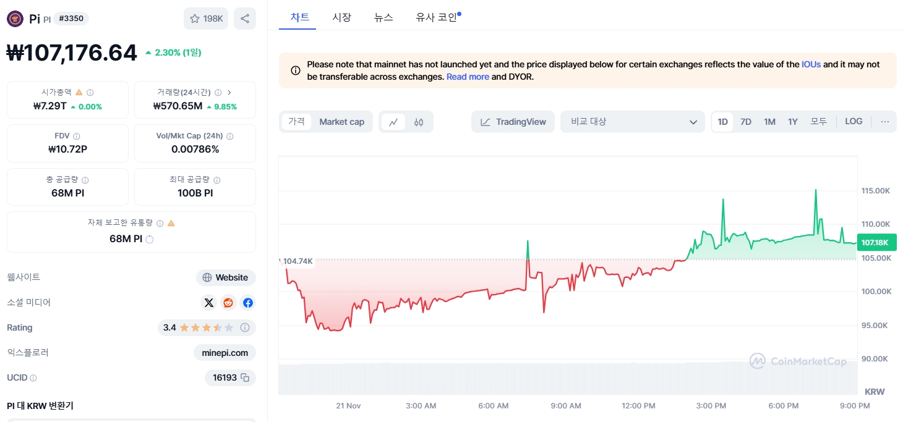Click the ₩107,176.64 price text
903x422 pixels.
point(72,53)
